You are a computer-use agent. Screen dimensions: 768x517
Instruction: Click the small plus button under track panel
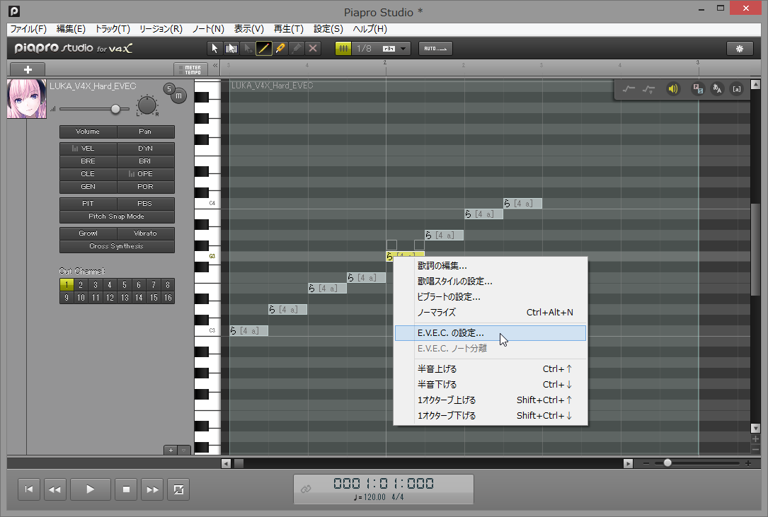[171, 450]
